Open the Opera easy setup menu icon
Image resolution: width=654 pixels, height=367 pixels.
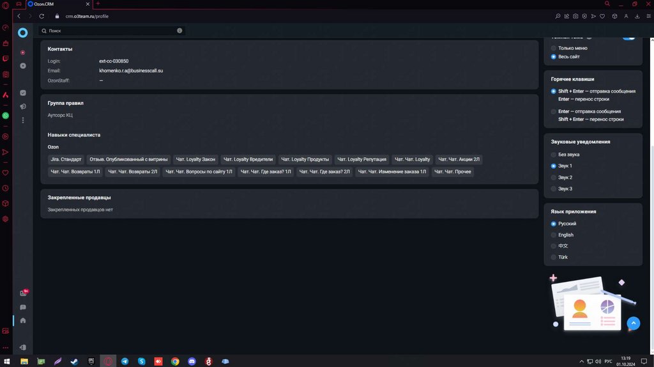coord(649,16)
